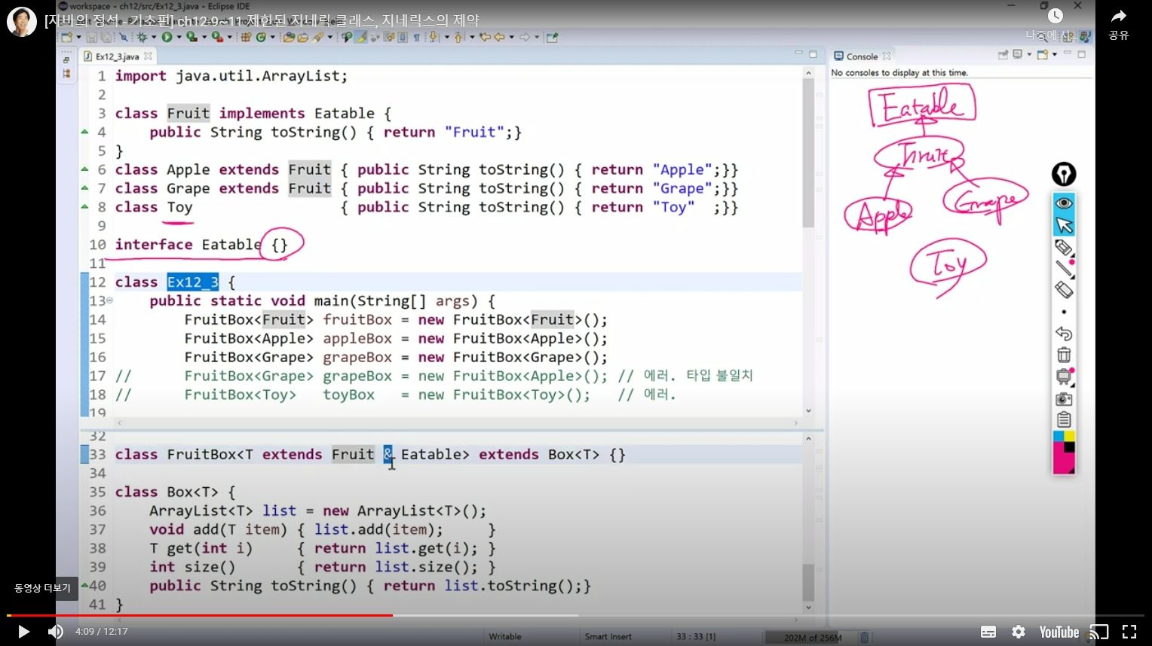1152x646 pixels.
Task: Click the green Run button
Action: point(167,37)
